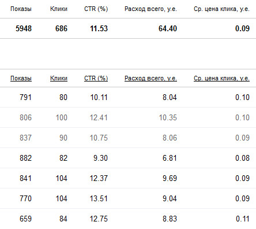
Task: Click the spend value 9.69
Action: [x=170, y=178]
